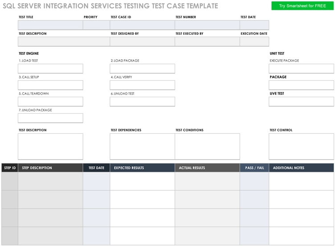The width and height of the screenshot is (335, 246).
Task: Select the Execution Date field
Action: coord(254,41)
